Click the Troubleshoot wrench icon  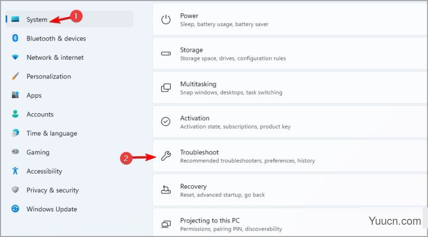click(166, 156)
